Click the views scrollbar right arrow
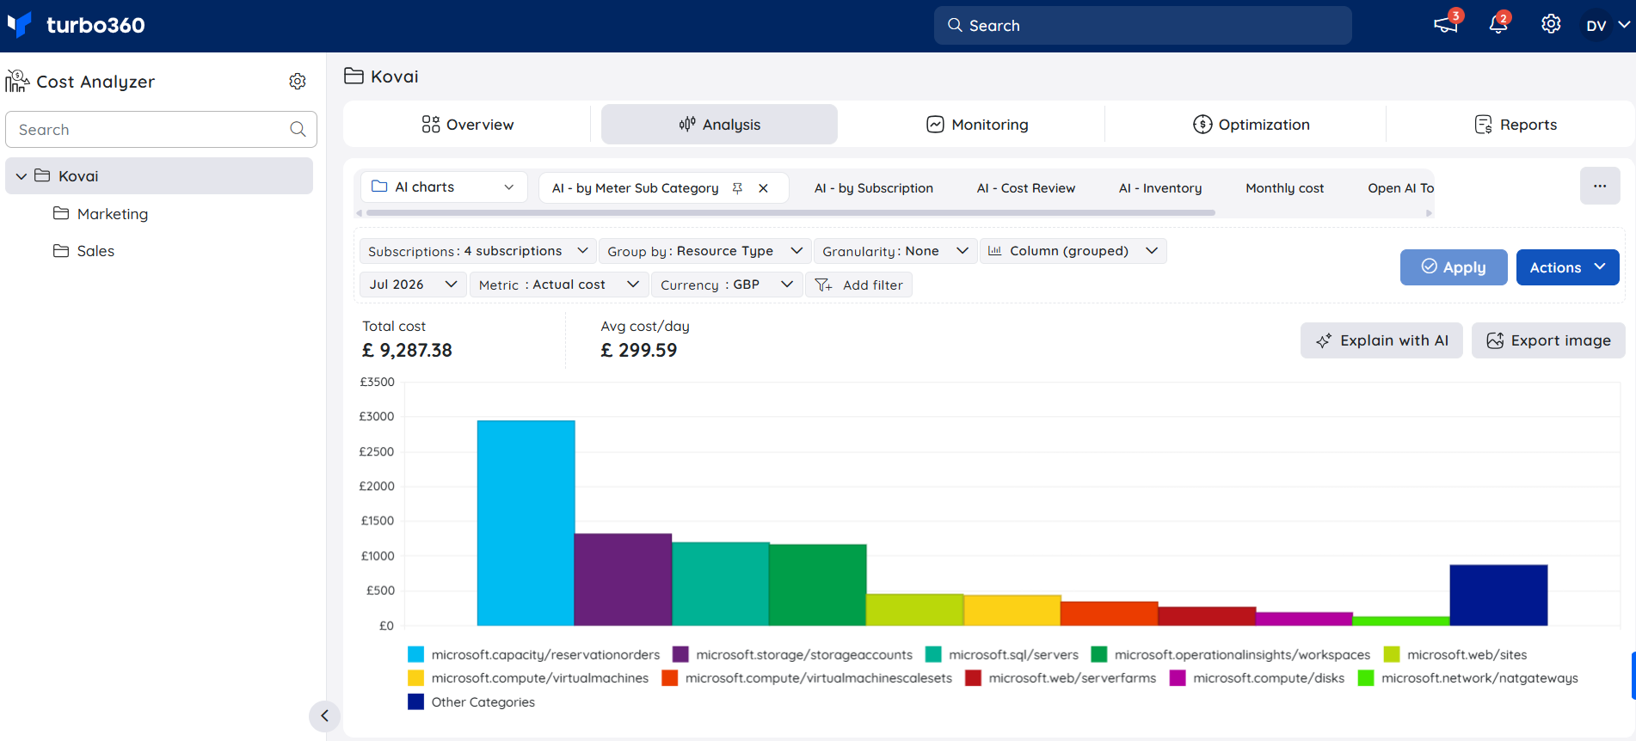 (1429, 213)
